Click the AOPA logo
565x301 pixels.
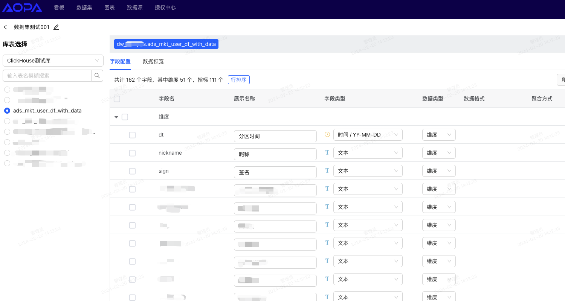click(23, 8)
